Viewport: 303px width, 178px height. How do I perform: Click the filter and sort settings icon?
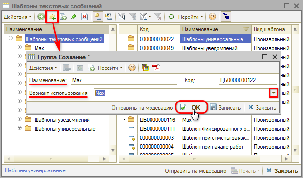(x=122, y=17)
